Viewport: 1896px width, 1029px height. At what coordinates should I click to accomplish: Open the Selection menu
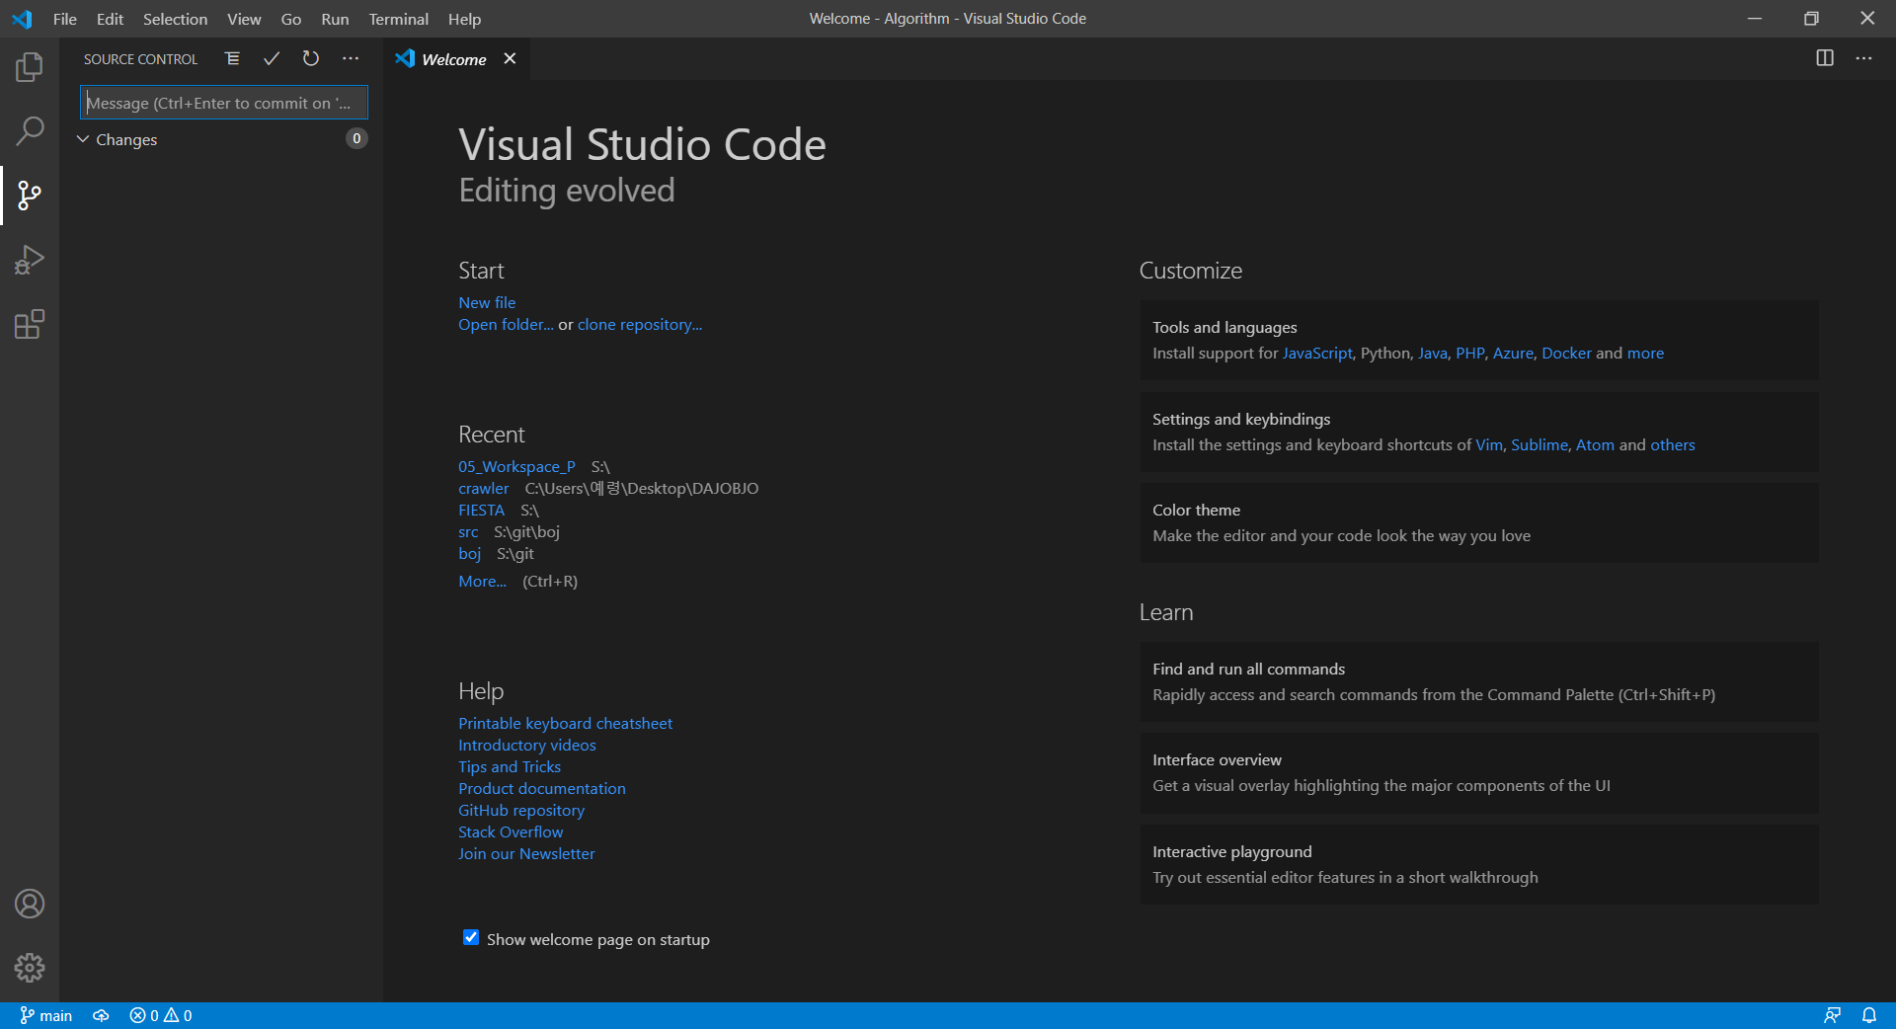175,19
